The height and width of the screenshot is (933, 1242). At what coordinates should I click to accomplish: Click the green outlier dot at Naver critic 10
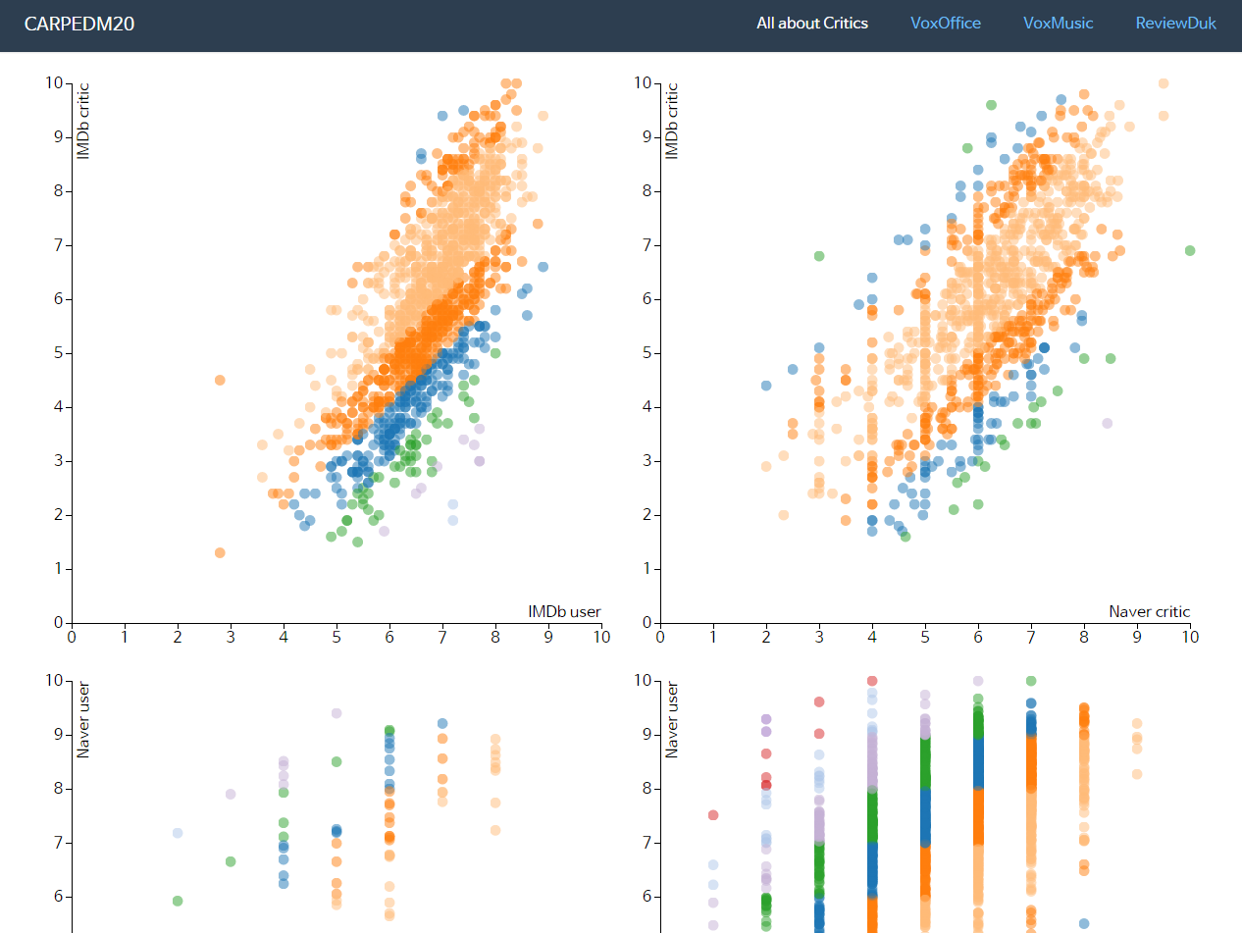pos(1190,250)
